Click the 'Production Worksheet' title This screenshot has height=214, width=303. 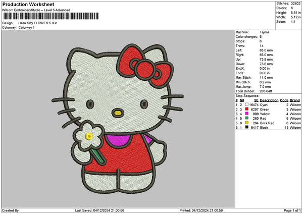(28, 5)
